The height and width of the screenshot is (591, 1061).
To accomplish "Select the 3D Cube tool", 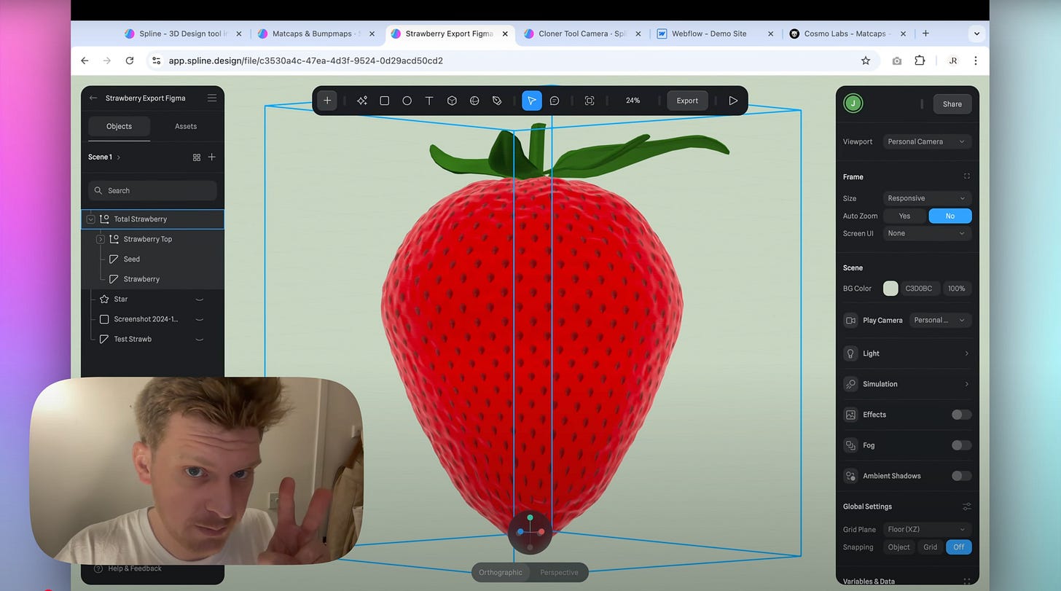I will (x=452, y=101).
